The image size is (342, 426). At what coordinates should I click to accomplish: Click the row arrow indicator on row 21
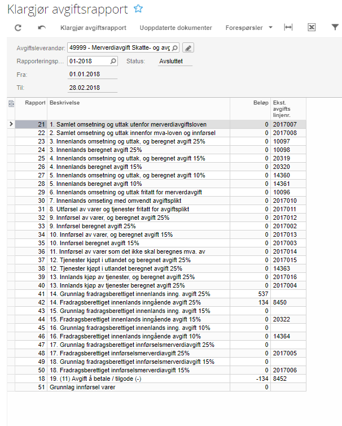tap(11, 124)
